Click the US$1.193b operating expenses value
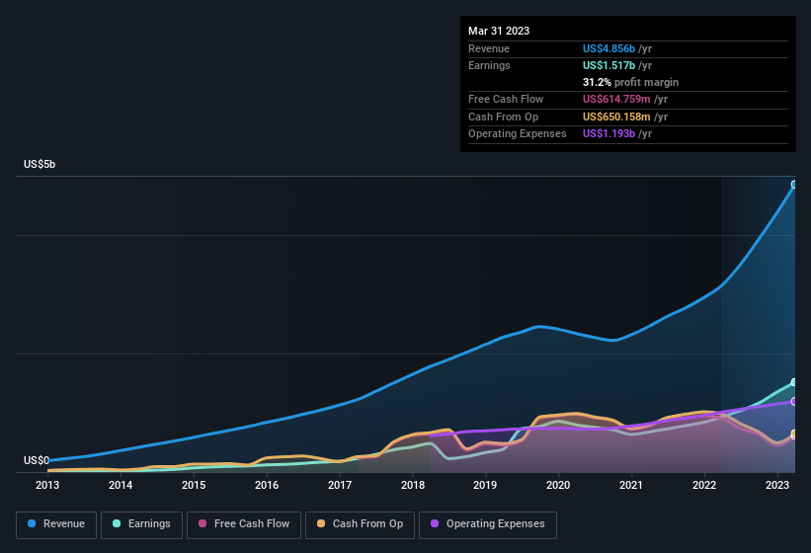811x553 pixels. [x=608, y=134]
